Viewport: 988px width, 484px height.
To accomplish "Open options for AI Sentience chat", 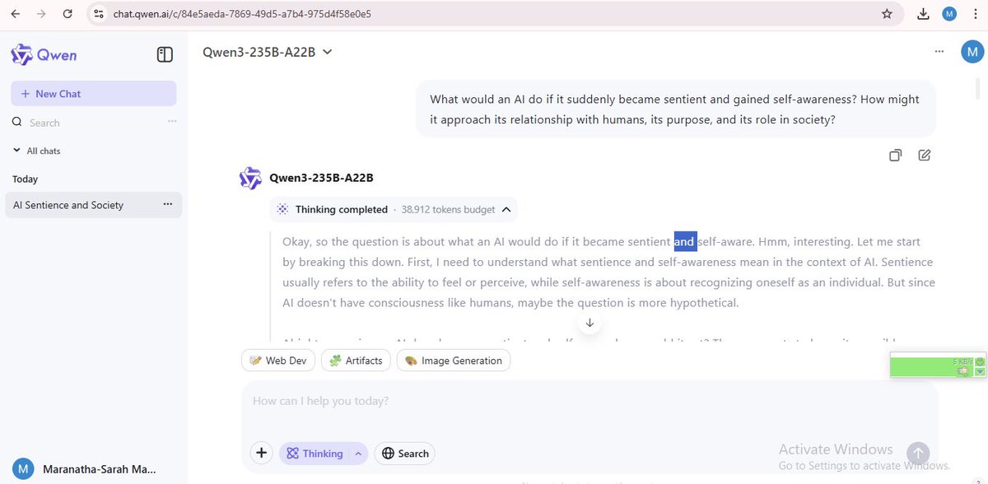I will (x=168, y=204).
